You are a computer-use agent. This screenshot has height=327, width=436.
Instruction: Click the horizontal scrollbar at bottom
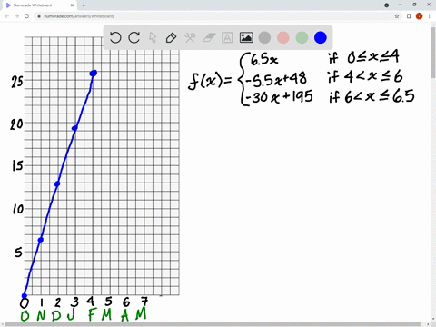(213, 324)
